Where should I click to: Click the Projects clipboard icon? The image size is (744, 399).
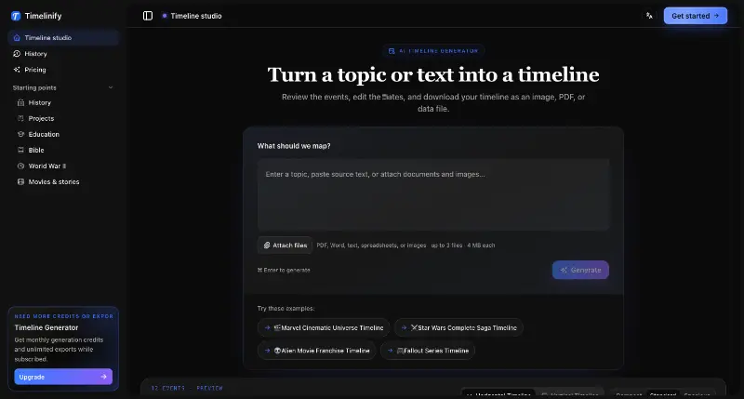click(20, 118)
